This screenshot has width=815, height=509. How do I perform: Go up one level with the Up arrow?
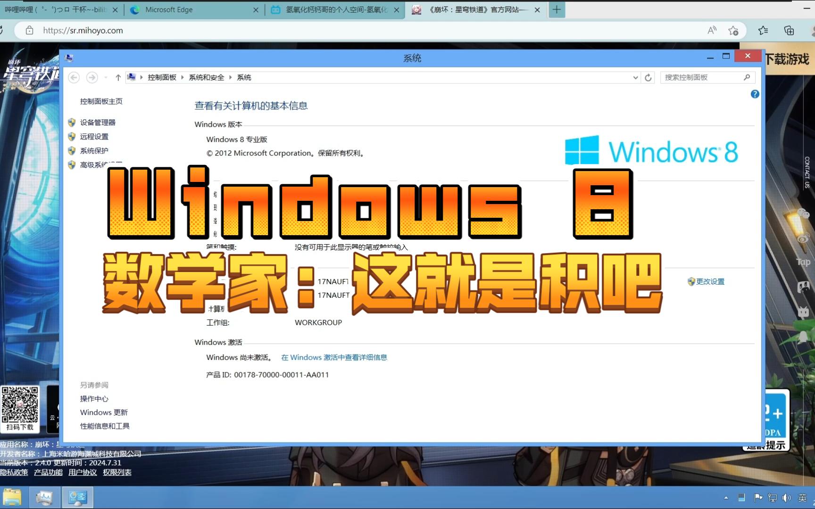click(118, 77)
